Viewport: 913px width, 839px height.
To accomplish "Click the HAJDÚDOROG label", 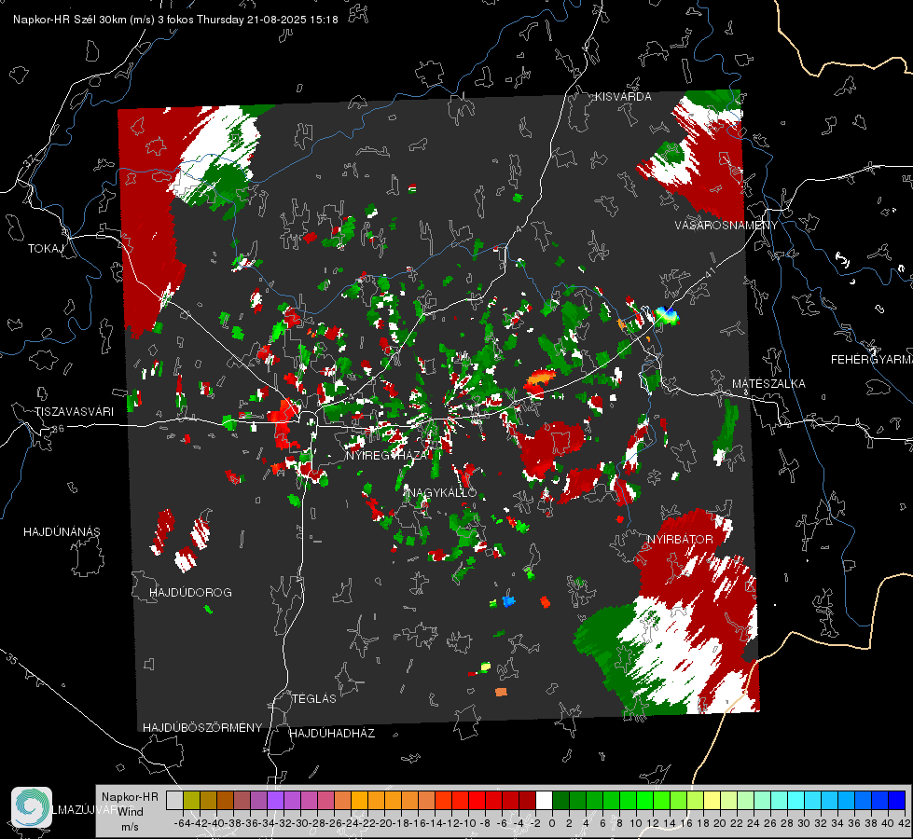I will [190, 592].
